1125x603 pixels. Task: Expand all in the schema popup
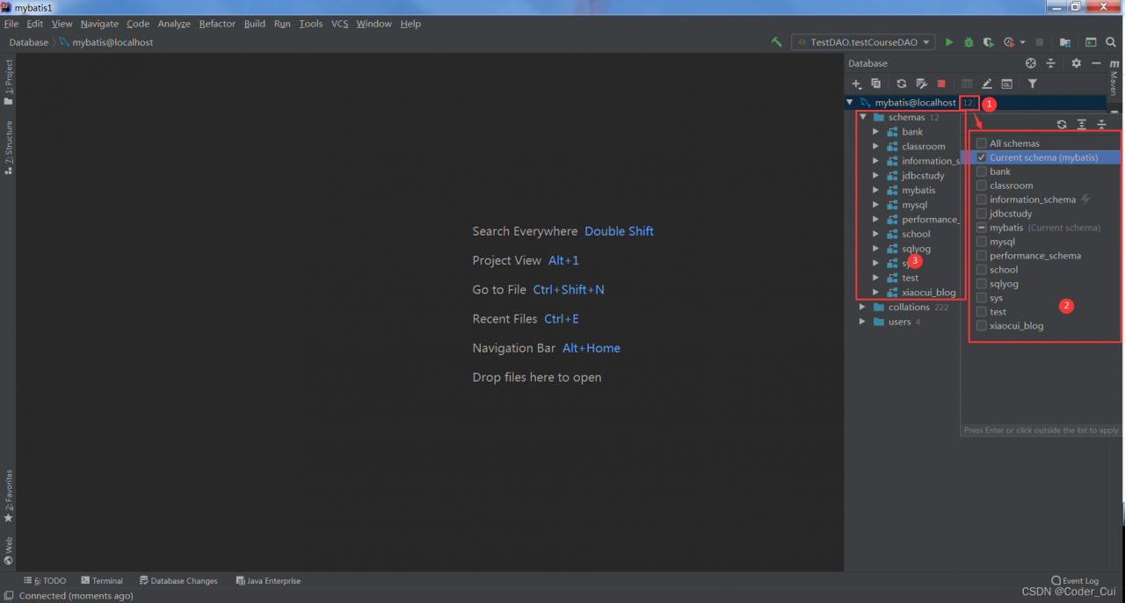pos(1082,125)
